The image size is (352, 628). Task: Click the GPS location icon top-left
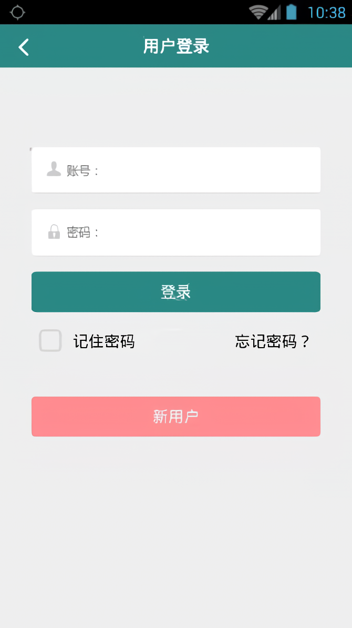coord(17,12)
